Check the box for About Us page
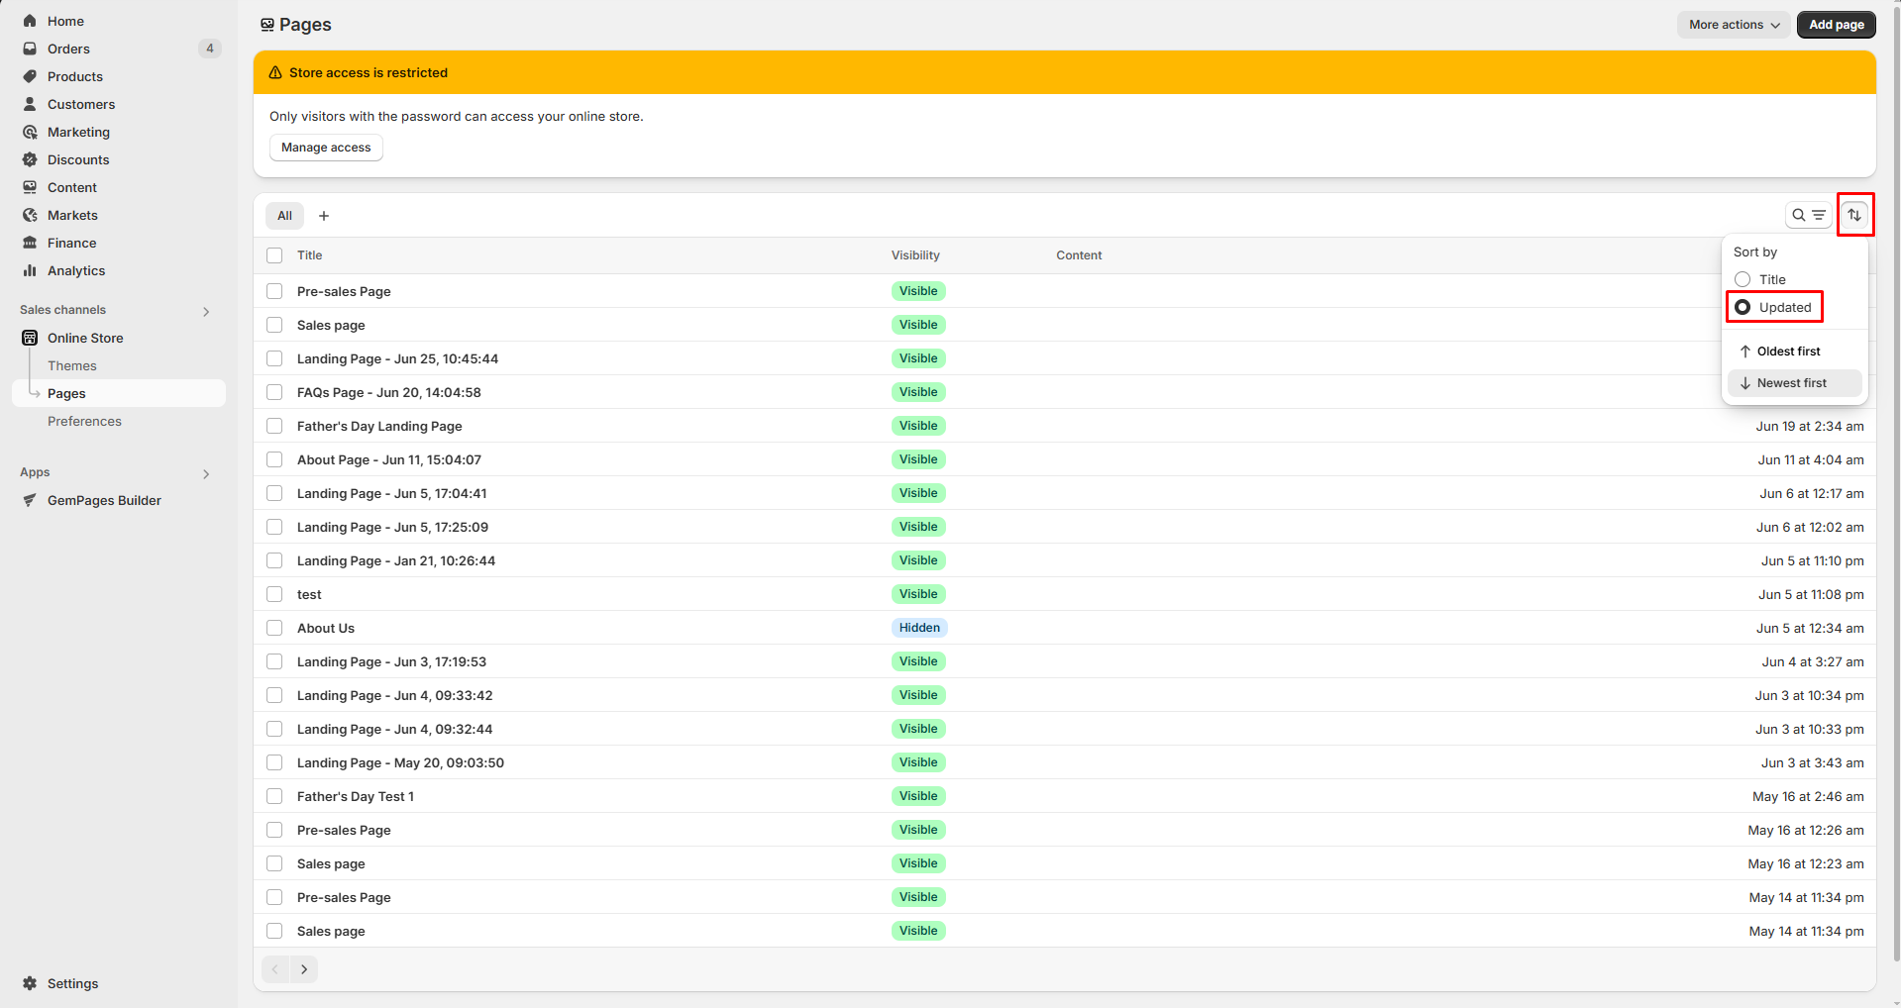 pos(274,628)
